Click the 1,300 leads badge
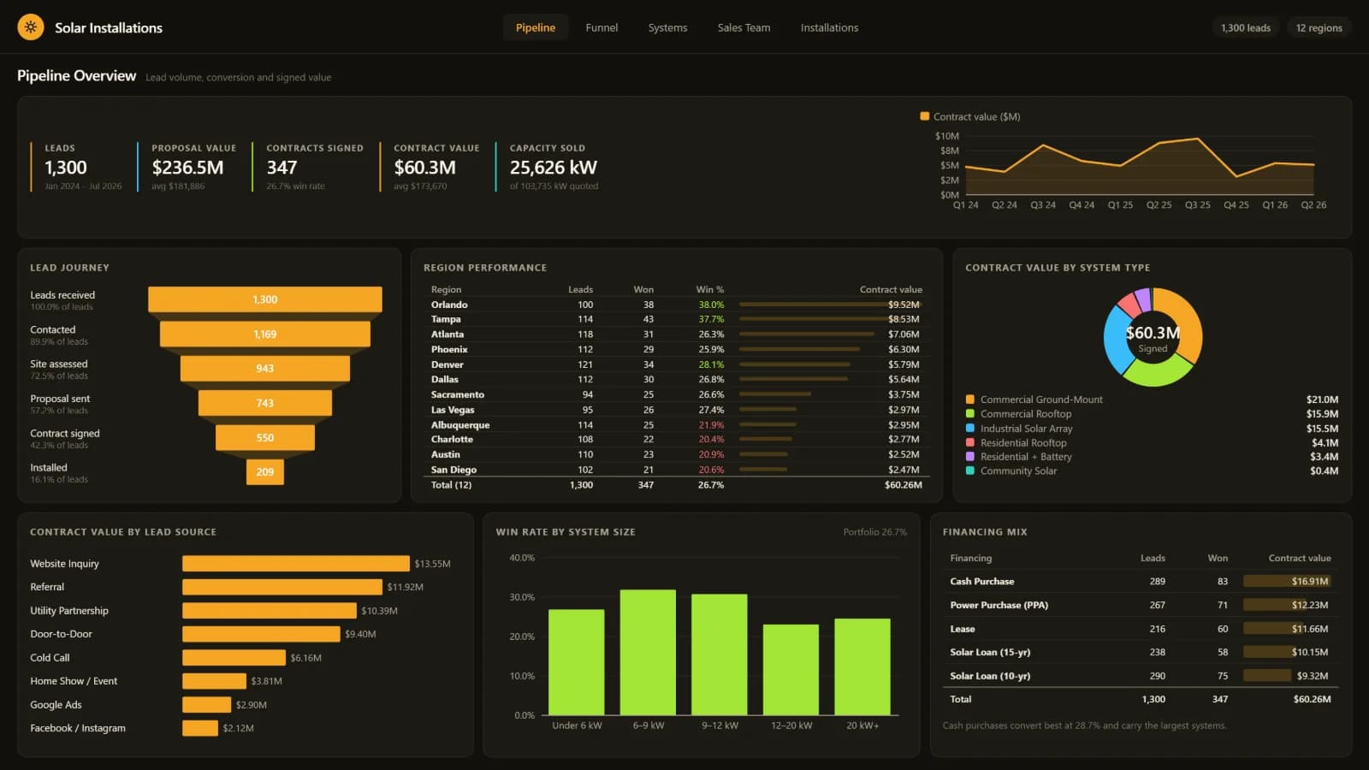Screen dimensions: 1369x770 click(x=1246, y=27)
